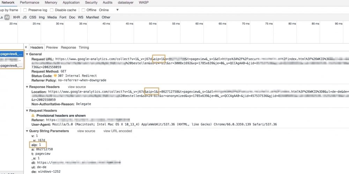This screenshot has height=174, width=349.
Task: Filter requests by XHR
Action: (16, 17)
